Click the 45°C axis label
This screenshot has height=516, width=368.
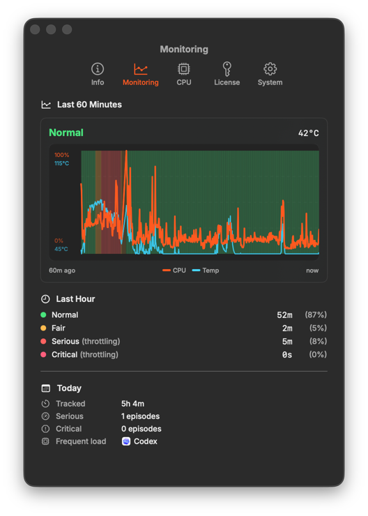click(61, 249)
